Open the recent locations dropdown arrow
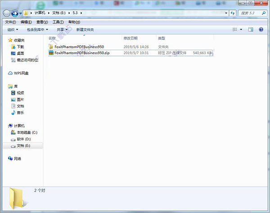Screen dimensions: 270x213 coord(21,13)
